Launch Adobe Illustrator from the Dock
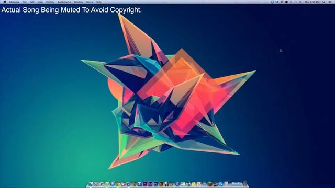The width and height of the screenshot is (335, 188). pyautogui.click(x=161, y=183)
